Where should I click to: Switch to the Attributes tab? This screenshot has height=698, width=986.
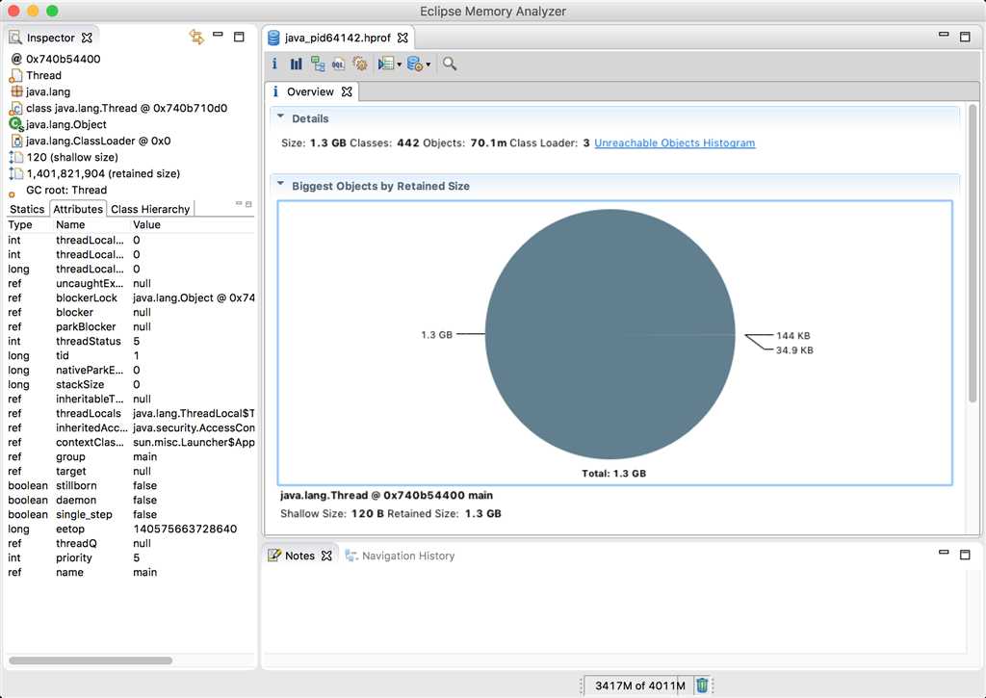coord(78,209)
